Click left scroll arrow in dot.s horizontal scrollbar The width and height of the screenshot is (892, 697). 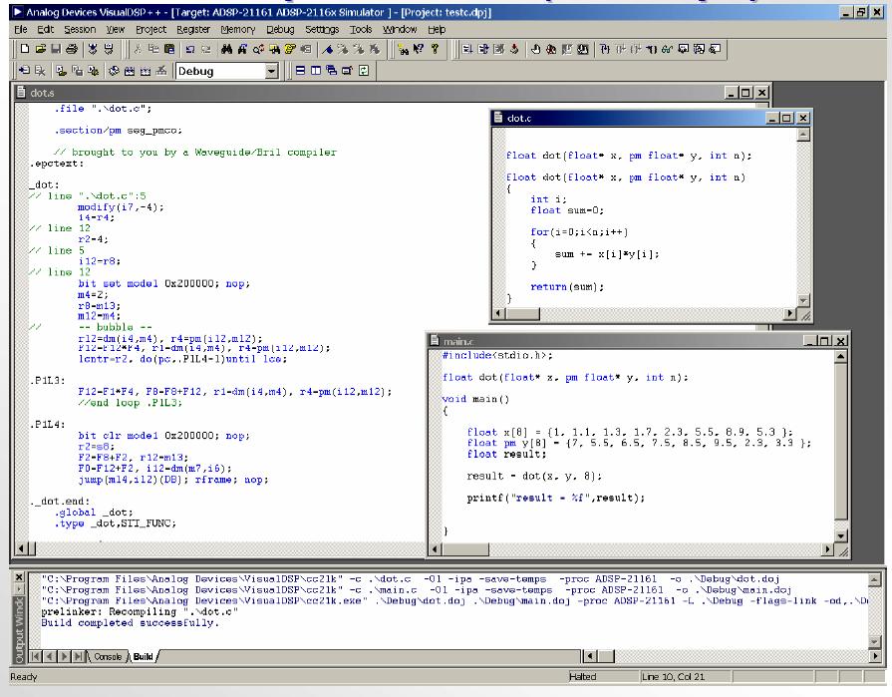click(21, 548)
